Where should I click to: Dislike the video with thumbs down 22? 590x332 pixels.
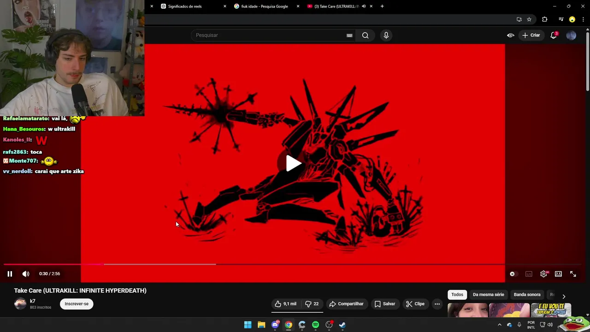coord(312,304)
